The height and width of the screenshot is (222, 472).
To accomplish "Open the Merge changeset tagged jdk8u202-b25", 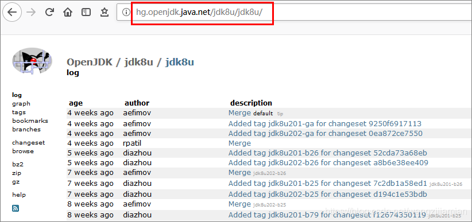I will [x=239, y=204].
